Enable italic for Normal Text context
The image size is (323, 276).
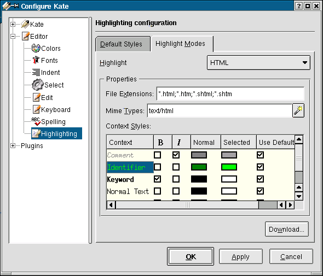tap(176, 191)
